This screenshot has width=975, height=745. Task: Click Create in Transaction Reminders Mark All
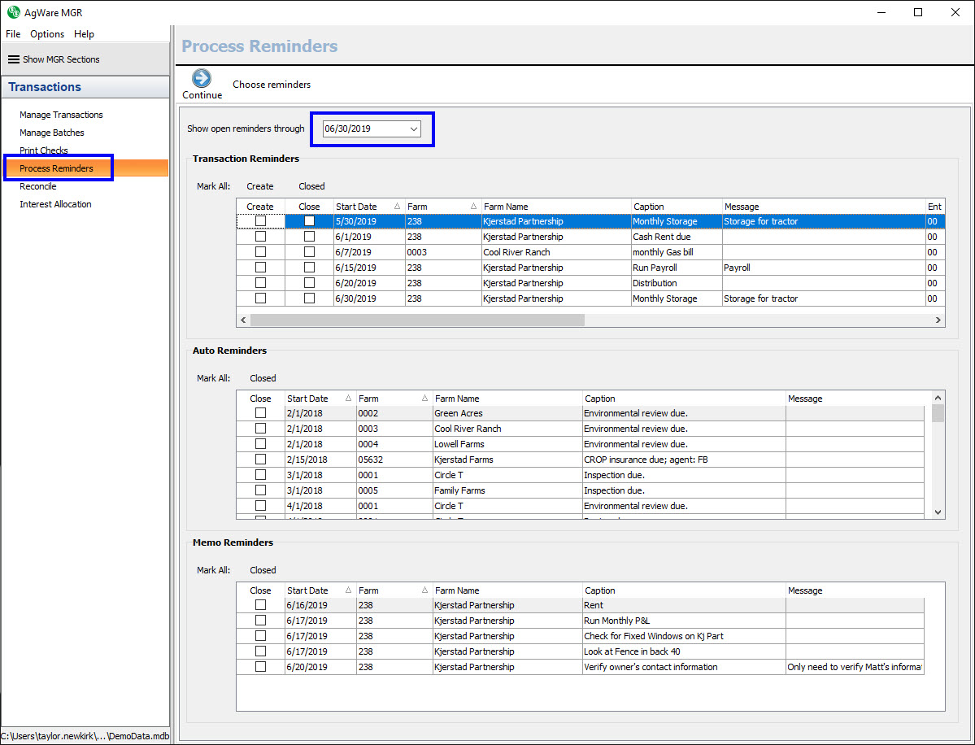pyautogui.click(x=260, y=186)
